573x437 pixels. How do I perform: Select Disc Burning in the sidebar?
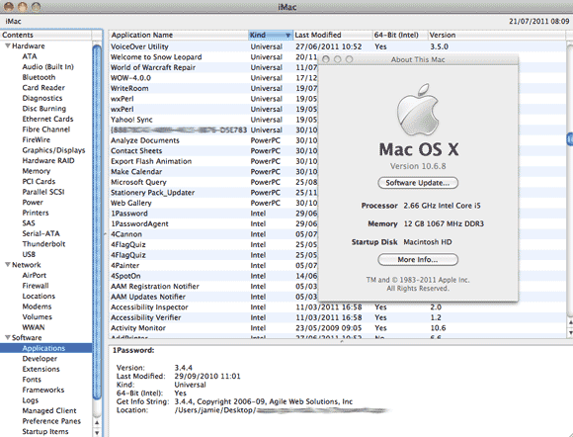pyautogui.click(x=43, y=108)
